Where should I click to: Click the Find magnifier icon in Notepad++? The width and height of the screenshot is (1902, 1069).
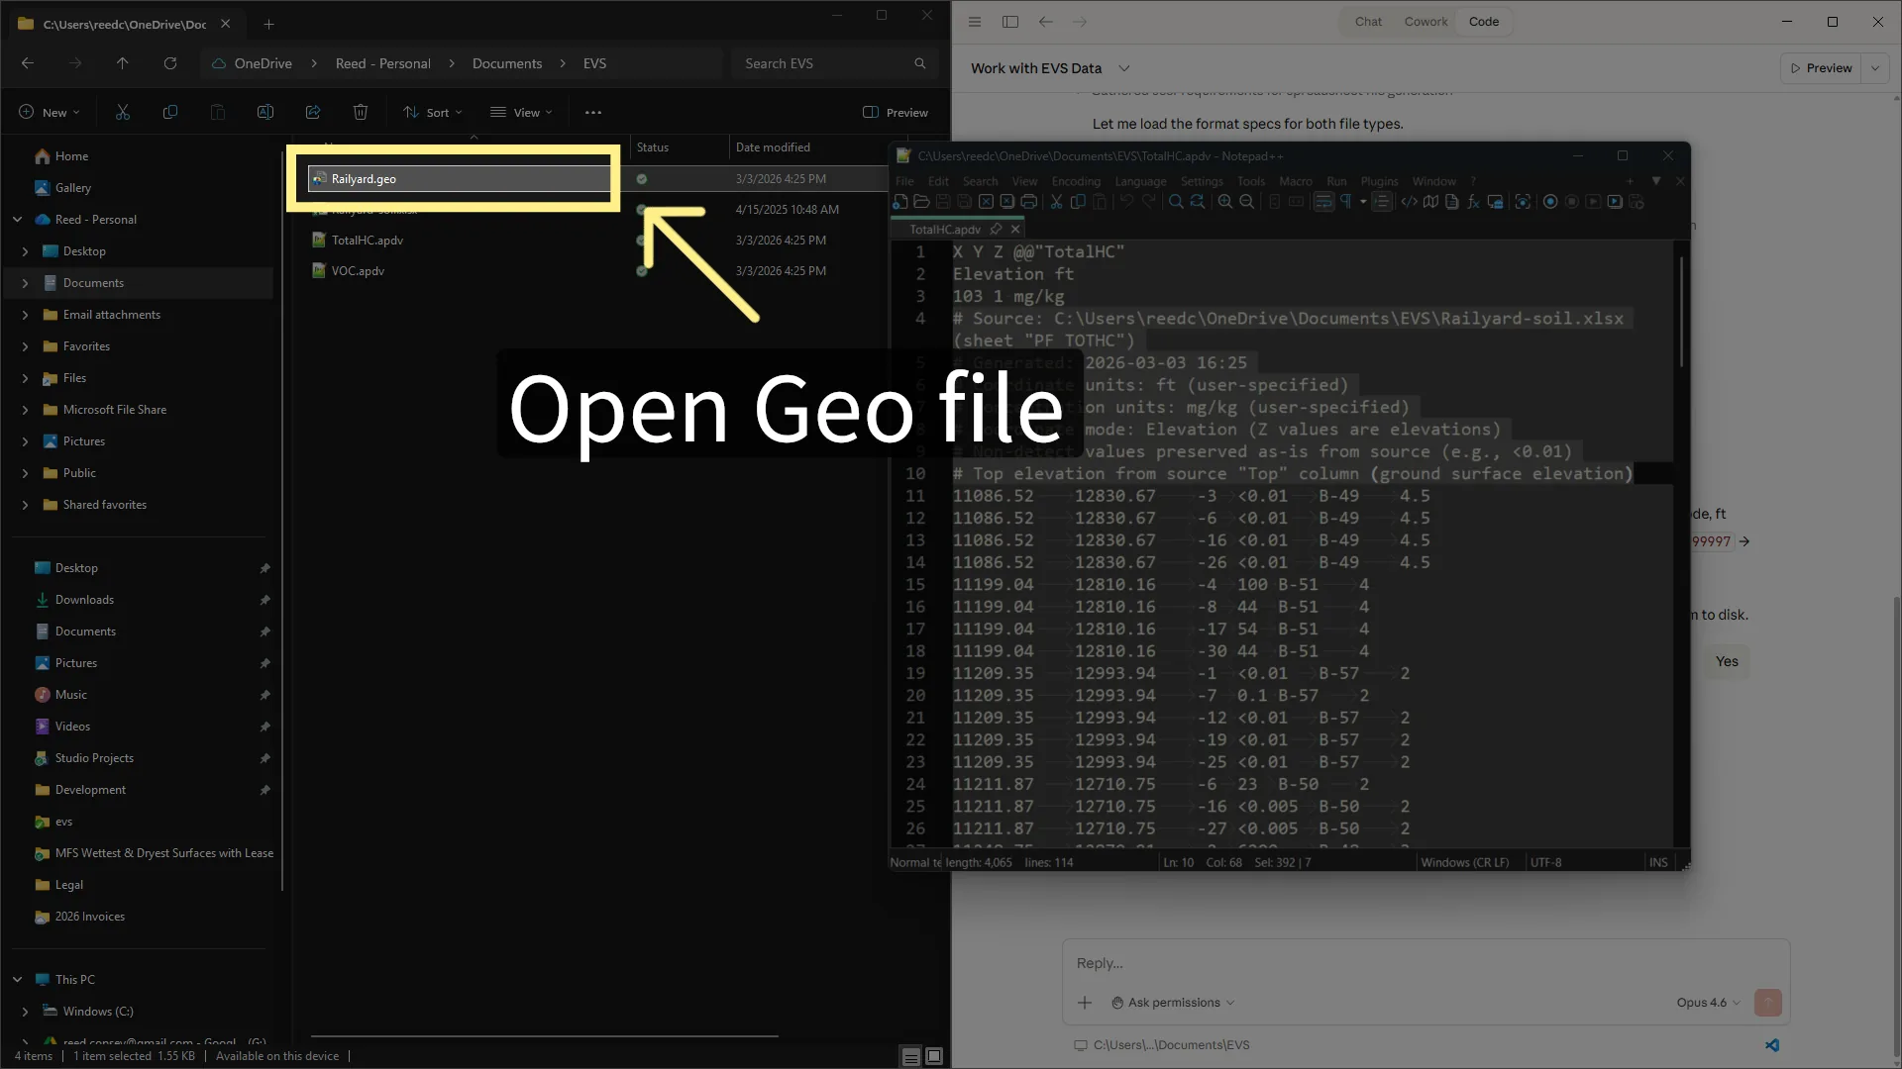1176,202
